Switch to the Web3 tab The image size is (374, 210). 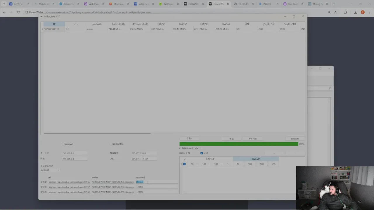[x=93, y=4]
